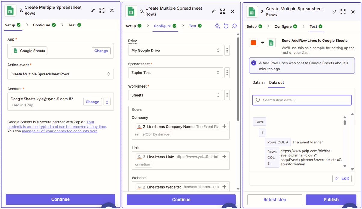Image resolution: width=362 pixels, height=209 pixels.
Task: Click the Publish button
Action: pos(331,200)
